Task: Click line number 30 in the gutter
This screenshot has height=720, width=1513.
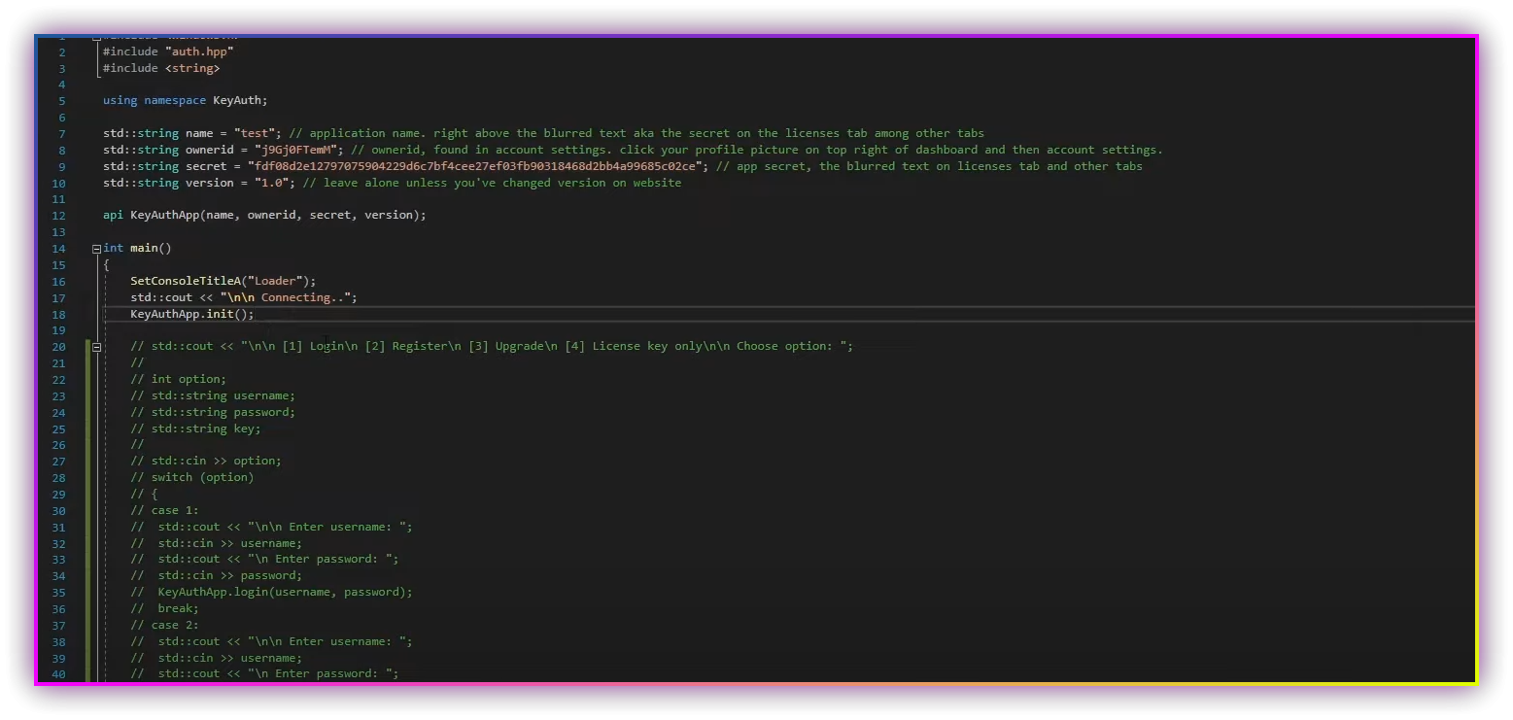Action: (x=60, y=511)
